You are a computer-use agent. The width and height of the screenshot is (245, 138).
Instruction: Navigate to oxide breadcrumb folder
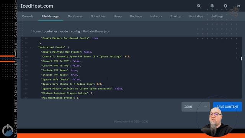tap(64, 31)
